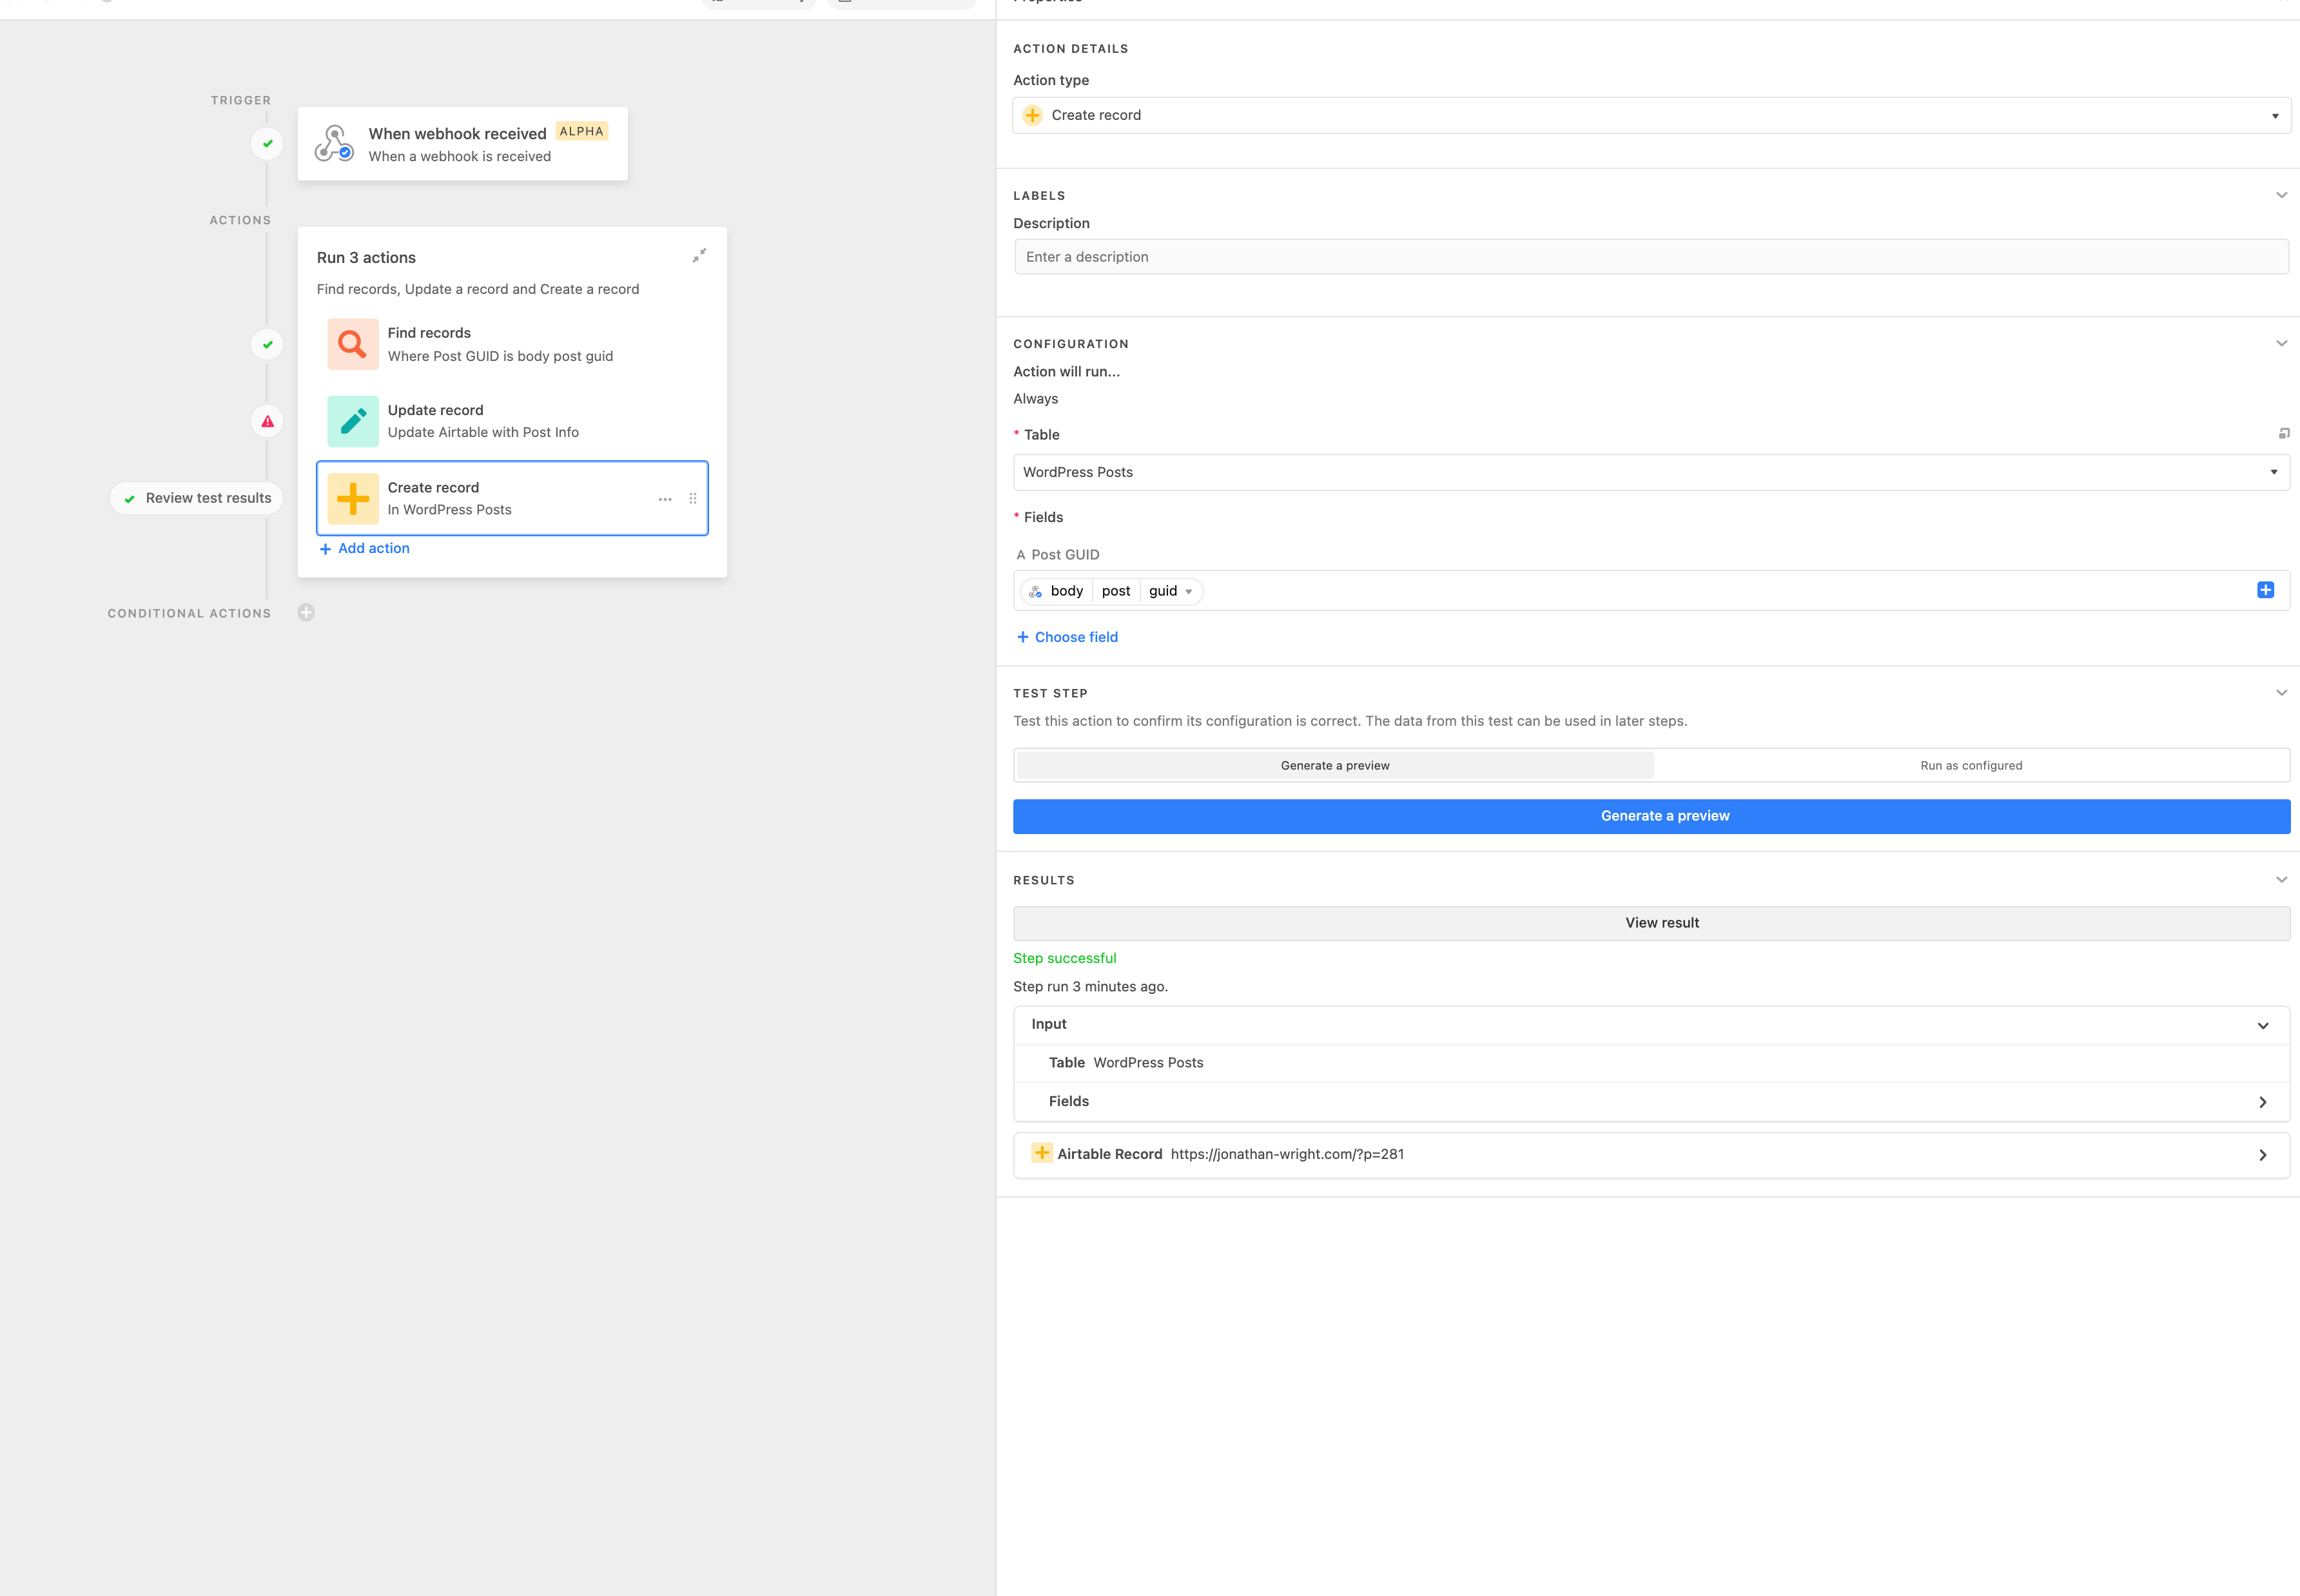Collapse the Configuration section
Viewport: 2300px width, 1596px height.
[2281, 343]
